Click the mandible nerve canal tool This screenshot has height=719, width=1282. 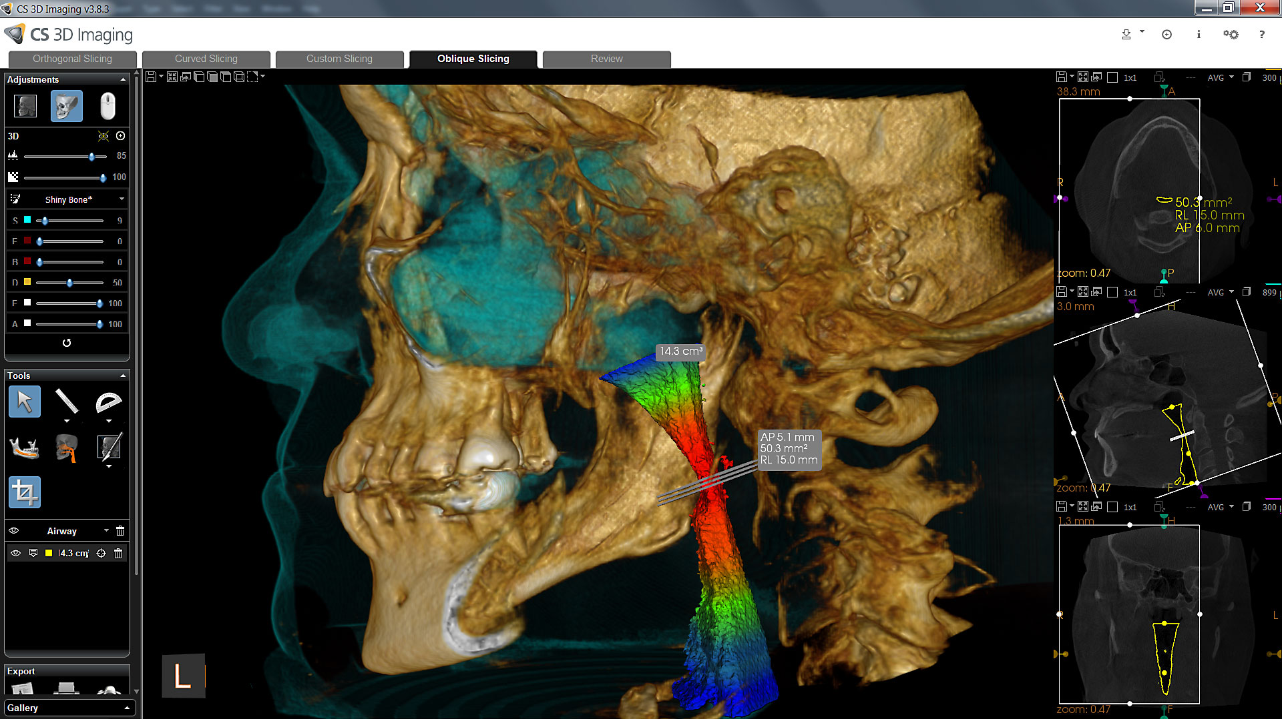click(x=25, y=448)
